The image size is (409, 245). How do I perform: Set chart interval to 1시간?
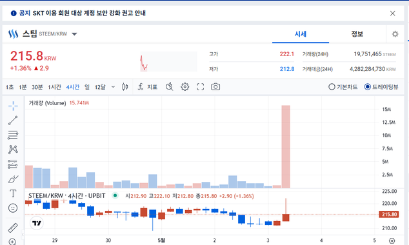[54, 87]
